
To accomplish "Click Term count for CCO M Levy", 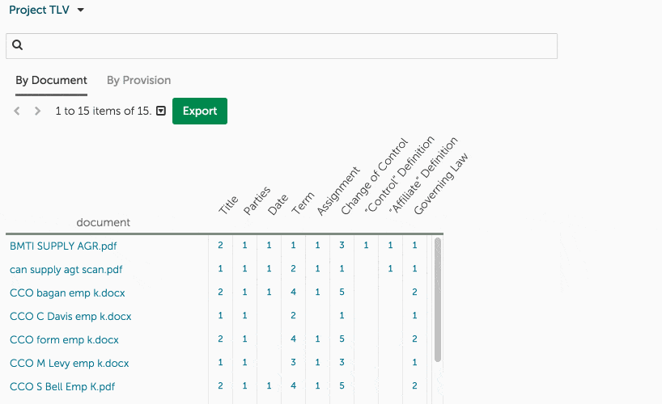I will 294,362.
